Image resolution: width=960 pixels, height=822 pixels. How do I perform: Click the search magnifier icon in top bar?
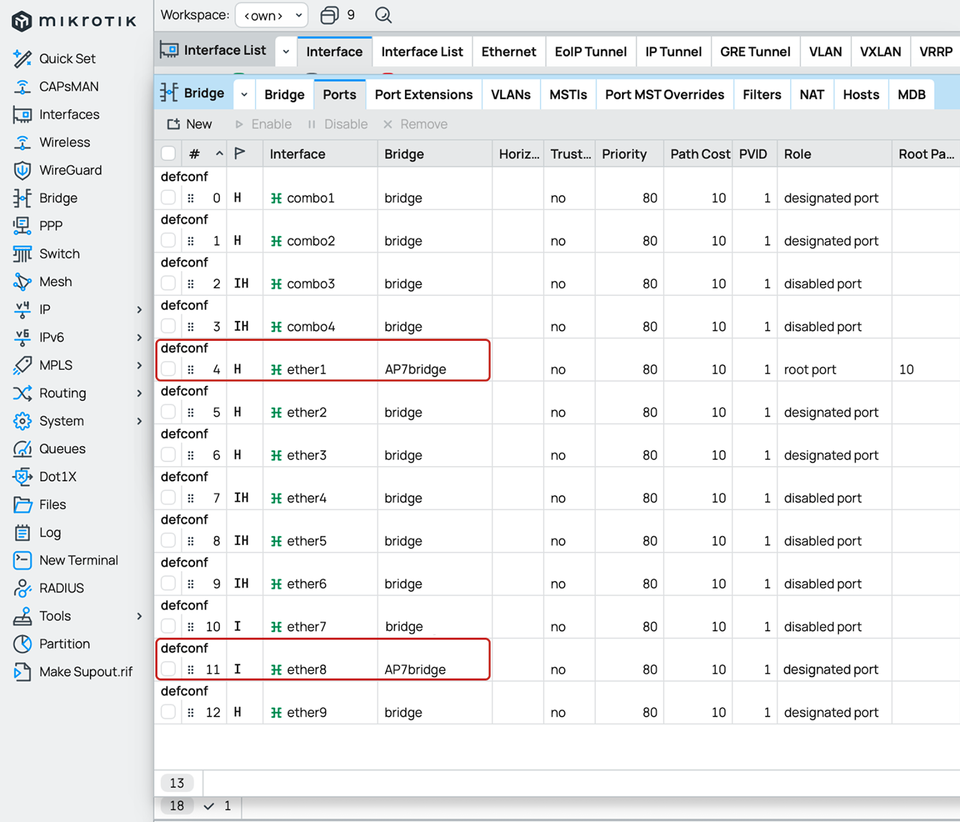pyautogui.click(x=383, y=15)
